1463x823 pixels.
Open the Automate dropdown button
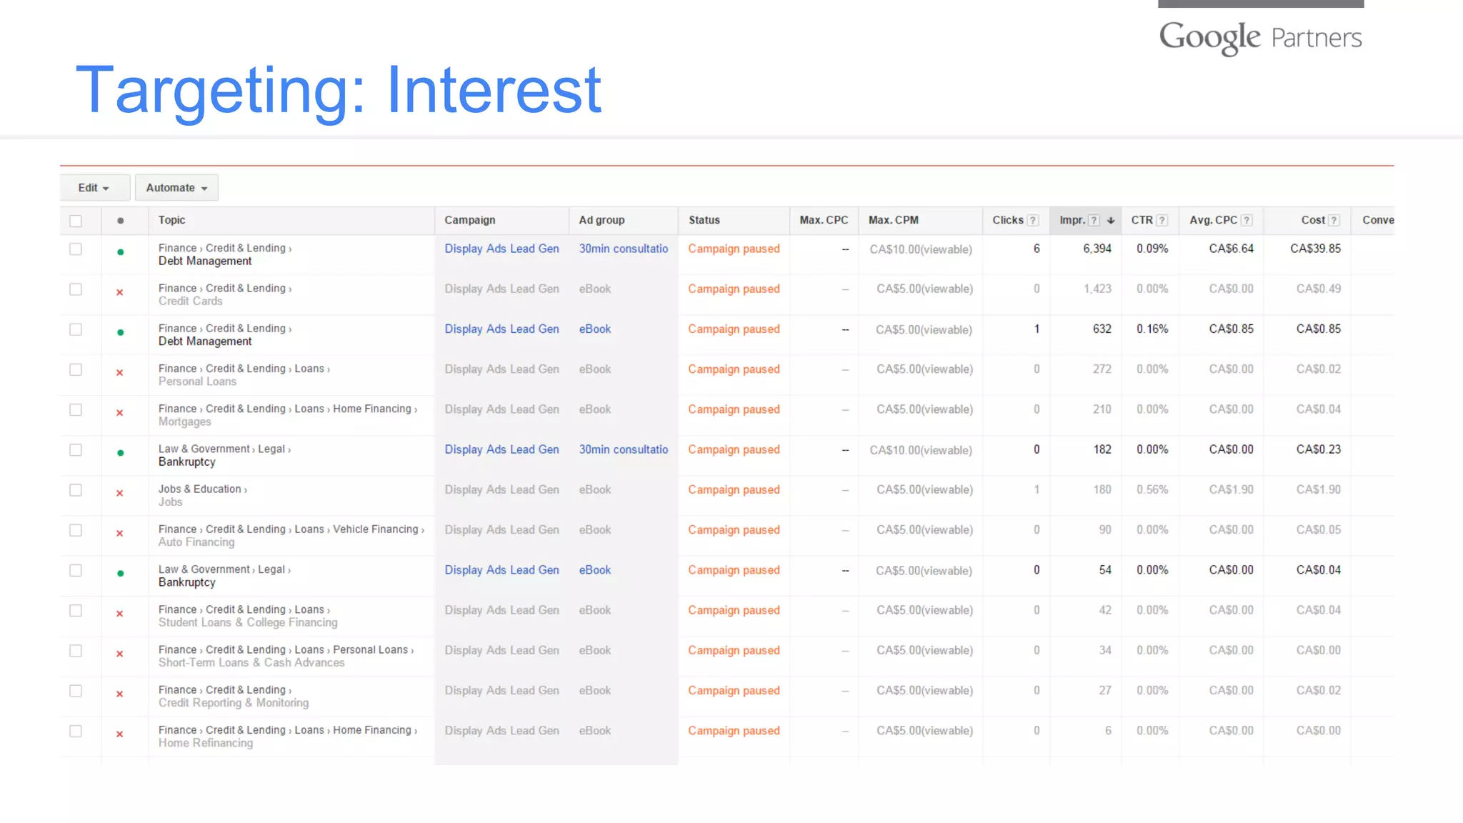(x=176, y=187)
